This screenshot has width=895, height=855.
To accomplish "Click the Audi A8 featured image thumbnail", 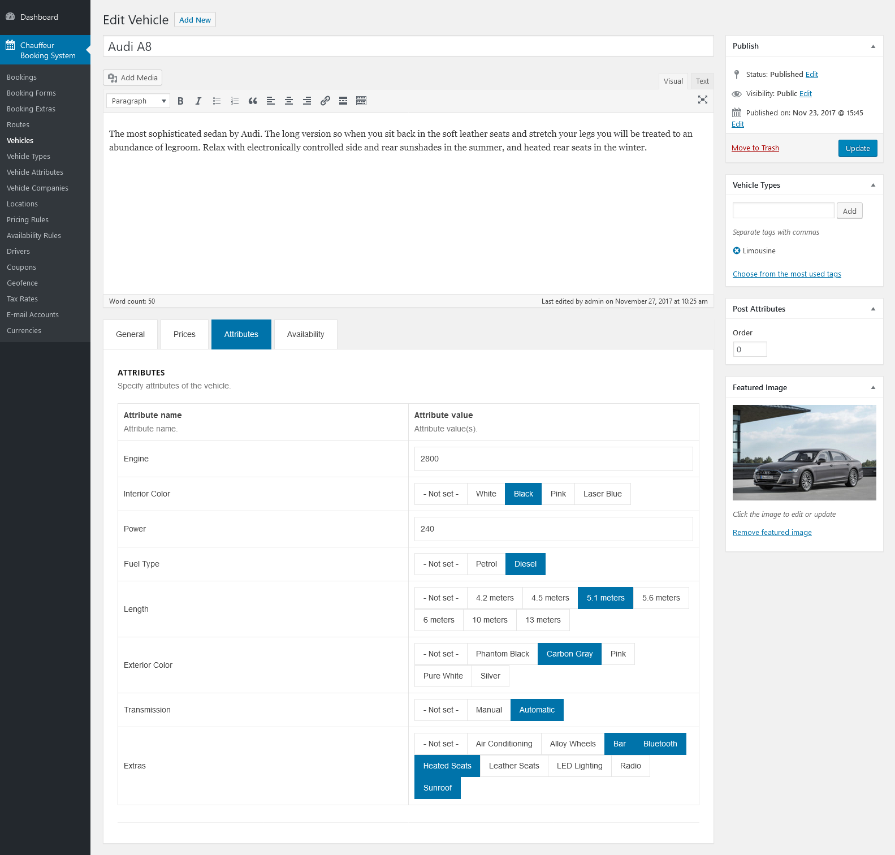I will pos(804,452).
